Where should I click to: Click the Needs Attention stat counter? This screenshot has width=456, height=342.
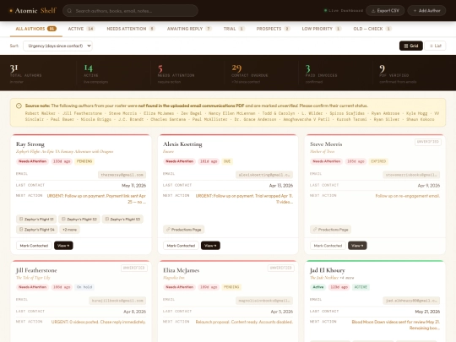[x=176, y=73]
